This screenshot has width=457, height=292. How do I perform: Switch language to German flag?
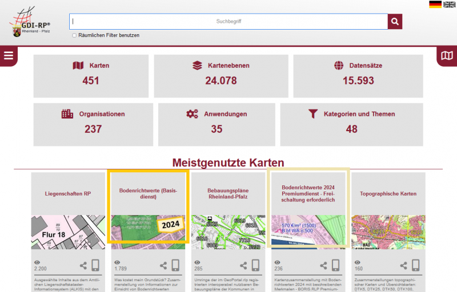[x=435, y=5]
